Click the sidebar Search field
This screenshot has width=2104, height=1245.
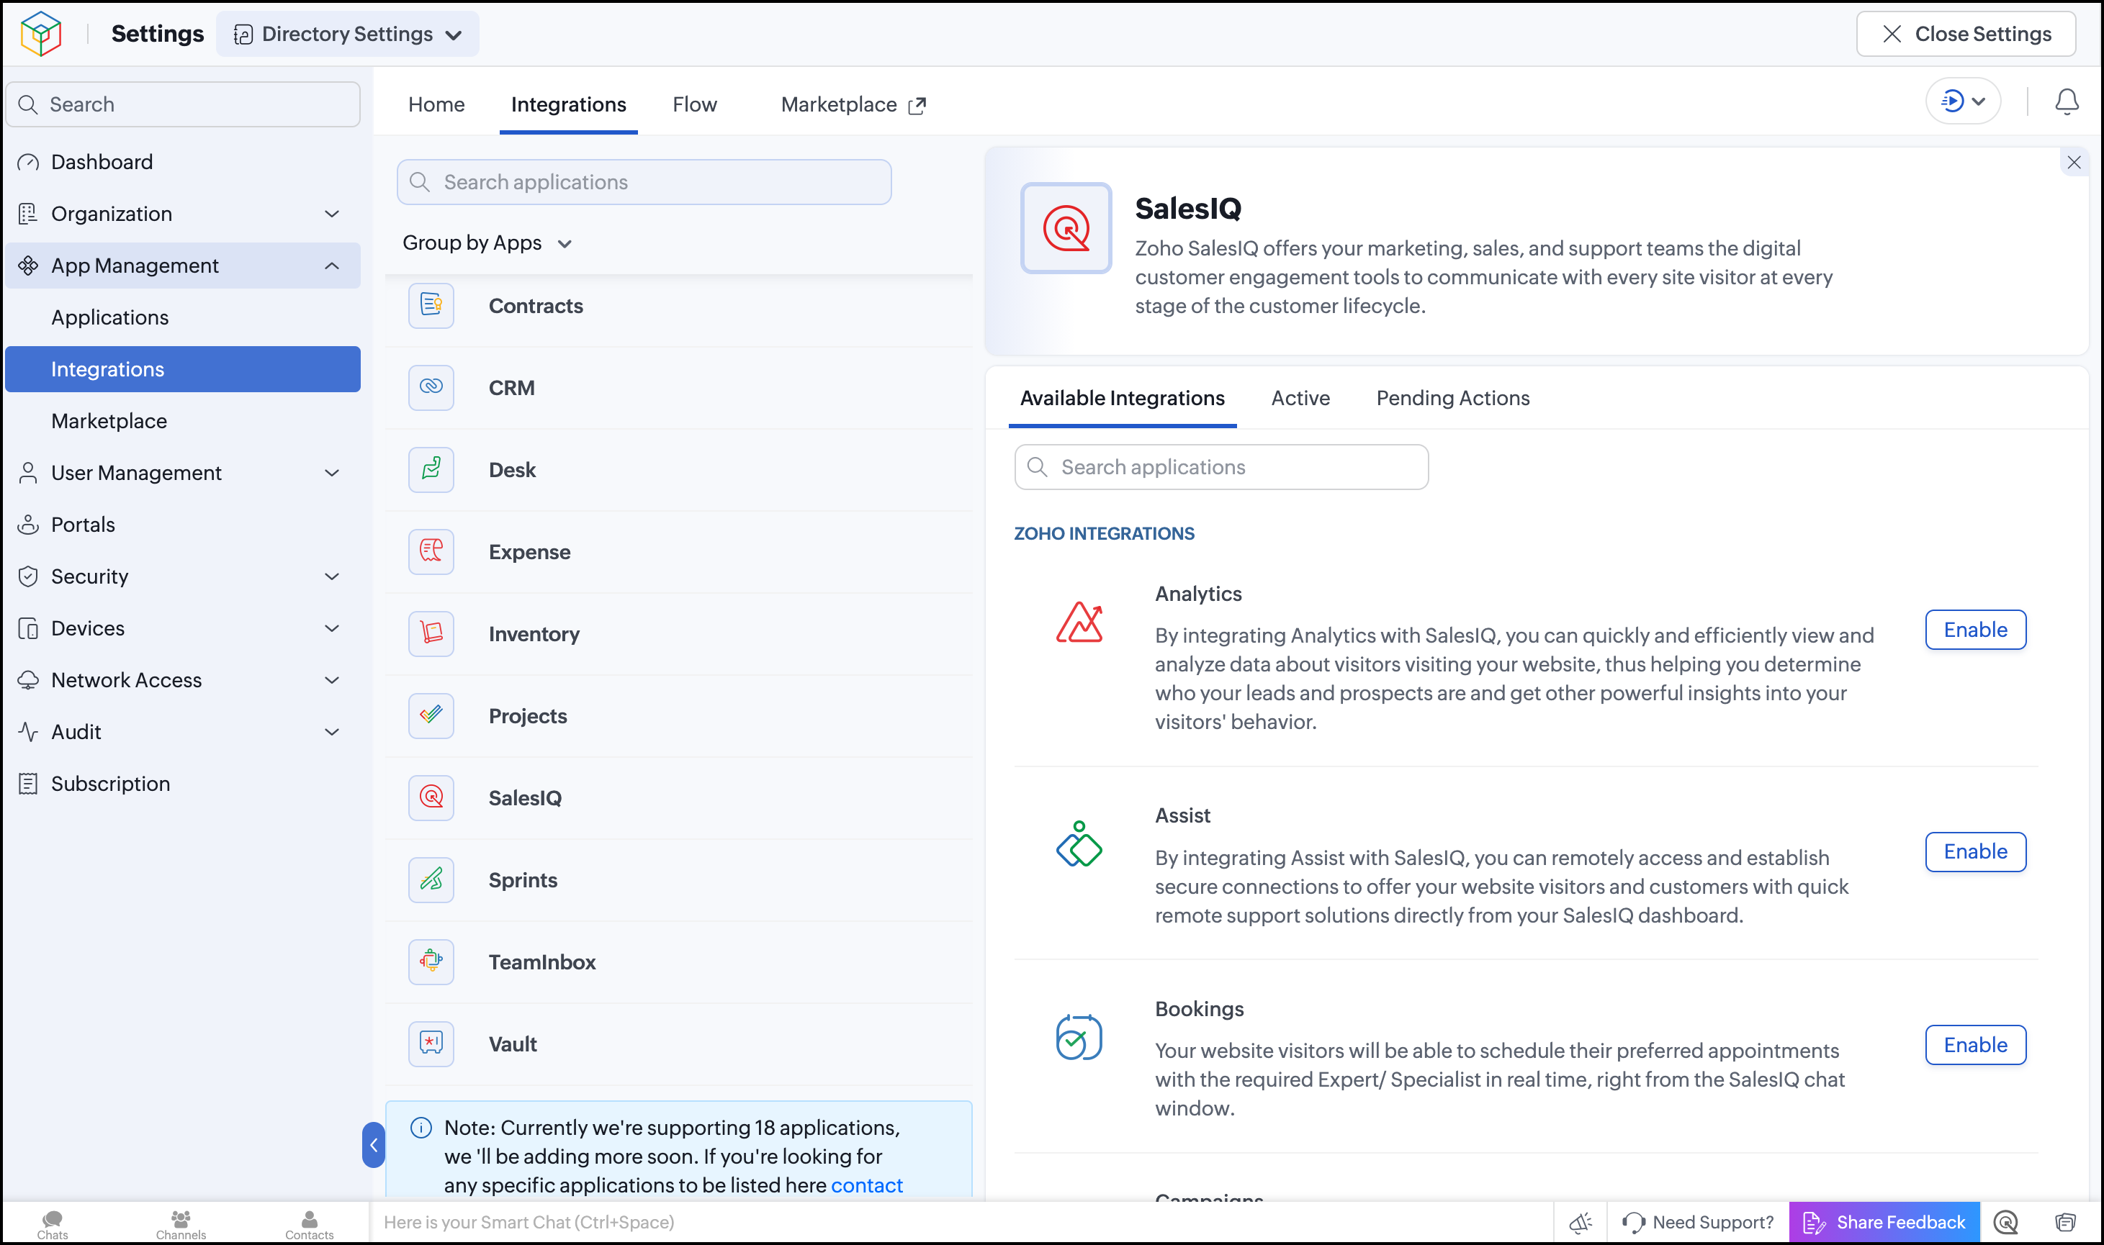point(183,104)
